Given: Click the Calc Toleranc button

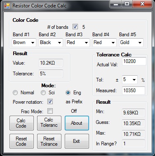Looking at the screenshot, I should pyautogui.click(x=49, y=123).
